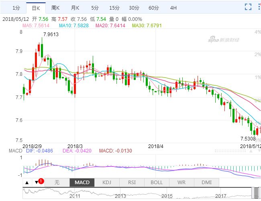Click the 2018/2/9 axis date label
Screen dimensions: 261x201
(x=32, y=146)
